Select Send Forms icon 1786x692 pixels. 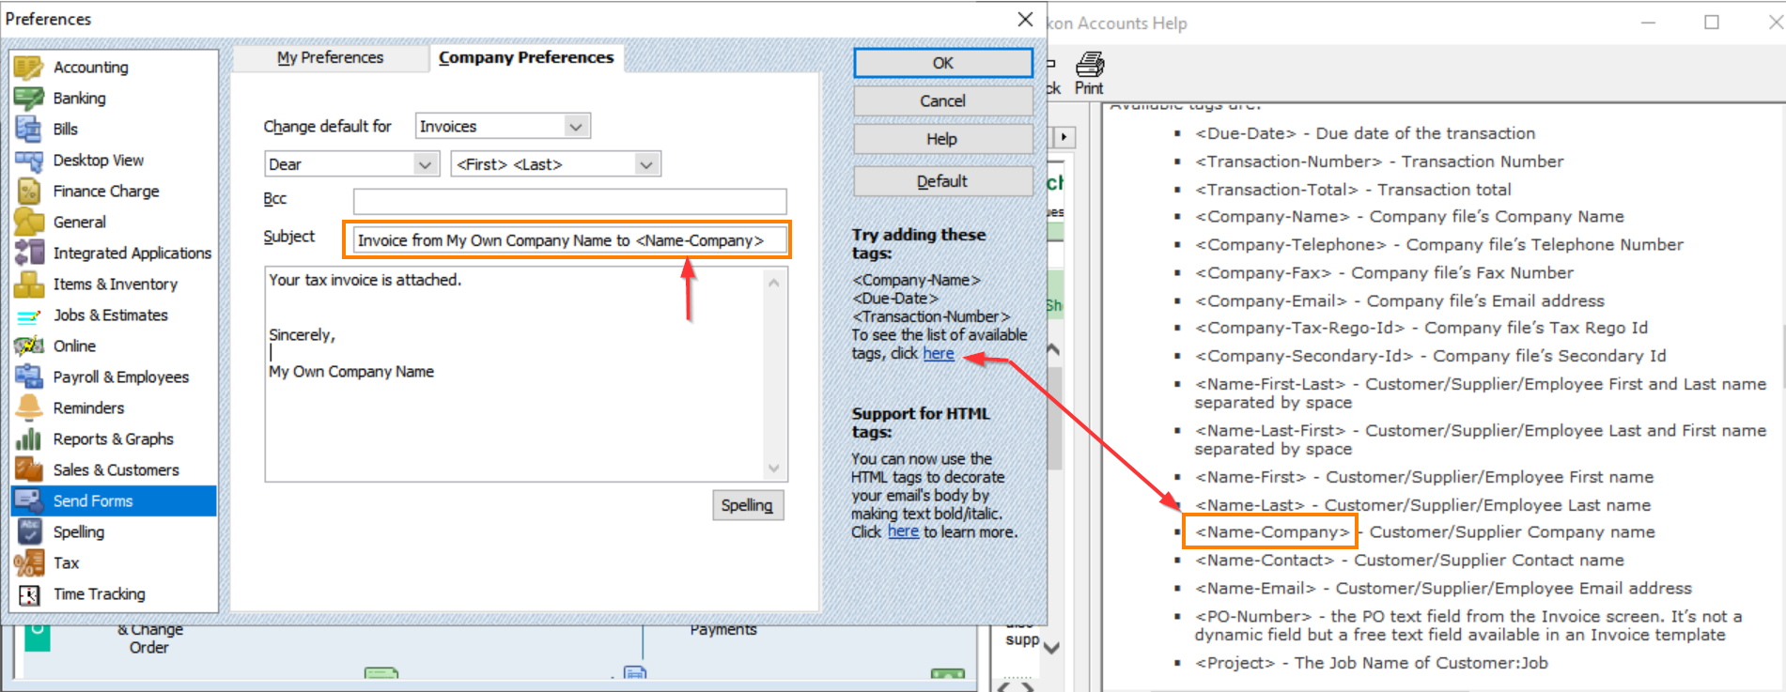(29, 500)
